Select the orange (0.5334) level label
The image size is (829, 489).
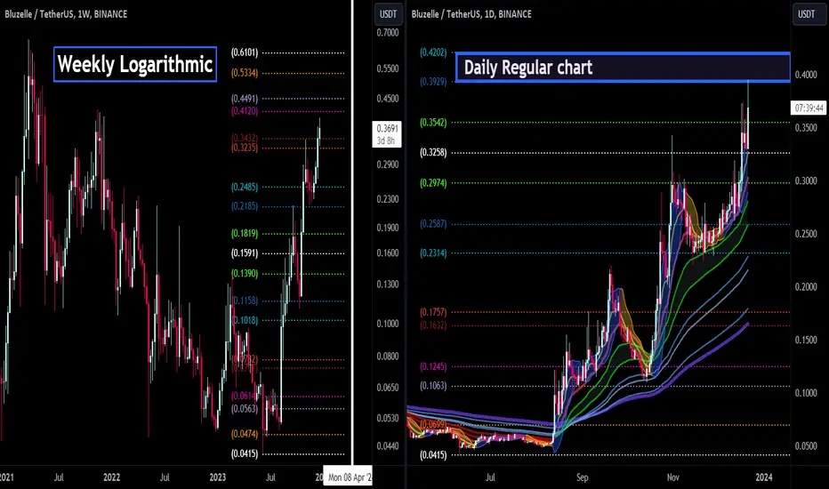(x=245, y=73)
